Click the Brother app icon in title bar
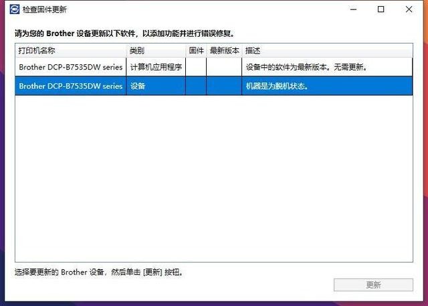 [x=15, y=9]
